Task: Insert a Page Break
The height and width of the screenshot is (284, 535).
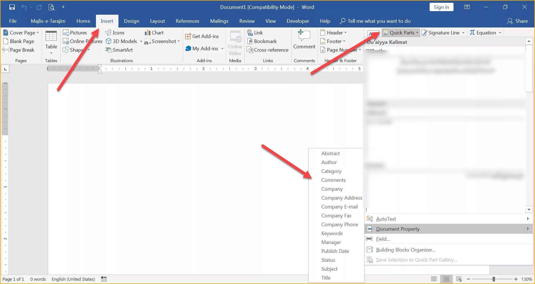Action: pos(19,50)
